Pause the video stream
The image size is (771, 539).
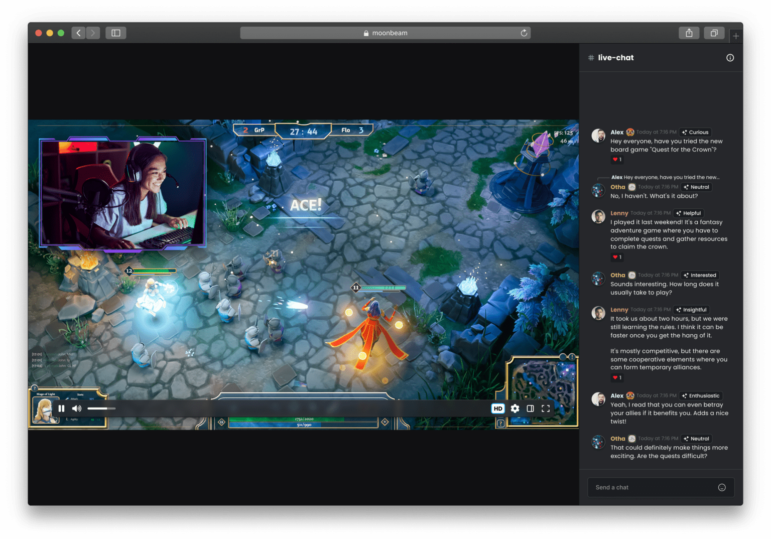click(61, 408)
